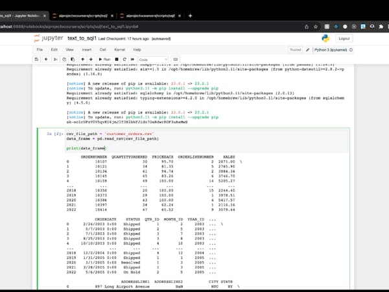Image resolution: width=389 pixels, height=292 pixels.
Task: Restart the kernel circular arrow icon
Action: (124, 59)
